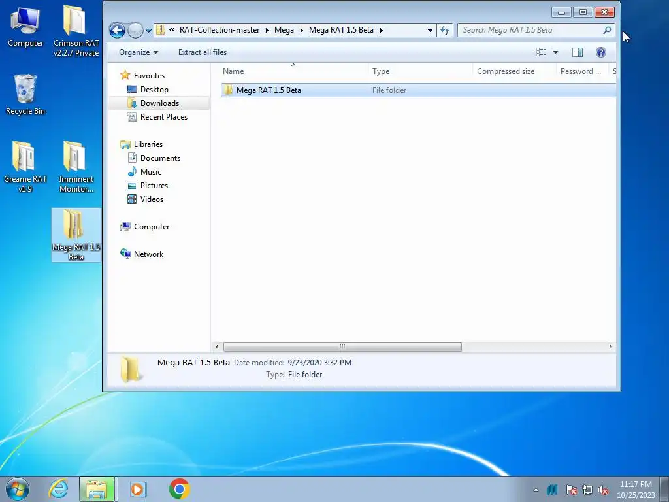Launch Internet Explorer from taskbar
This screenshot has width=669, height=502.
click(58, 489)
